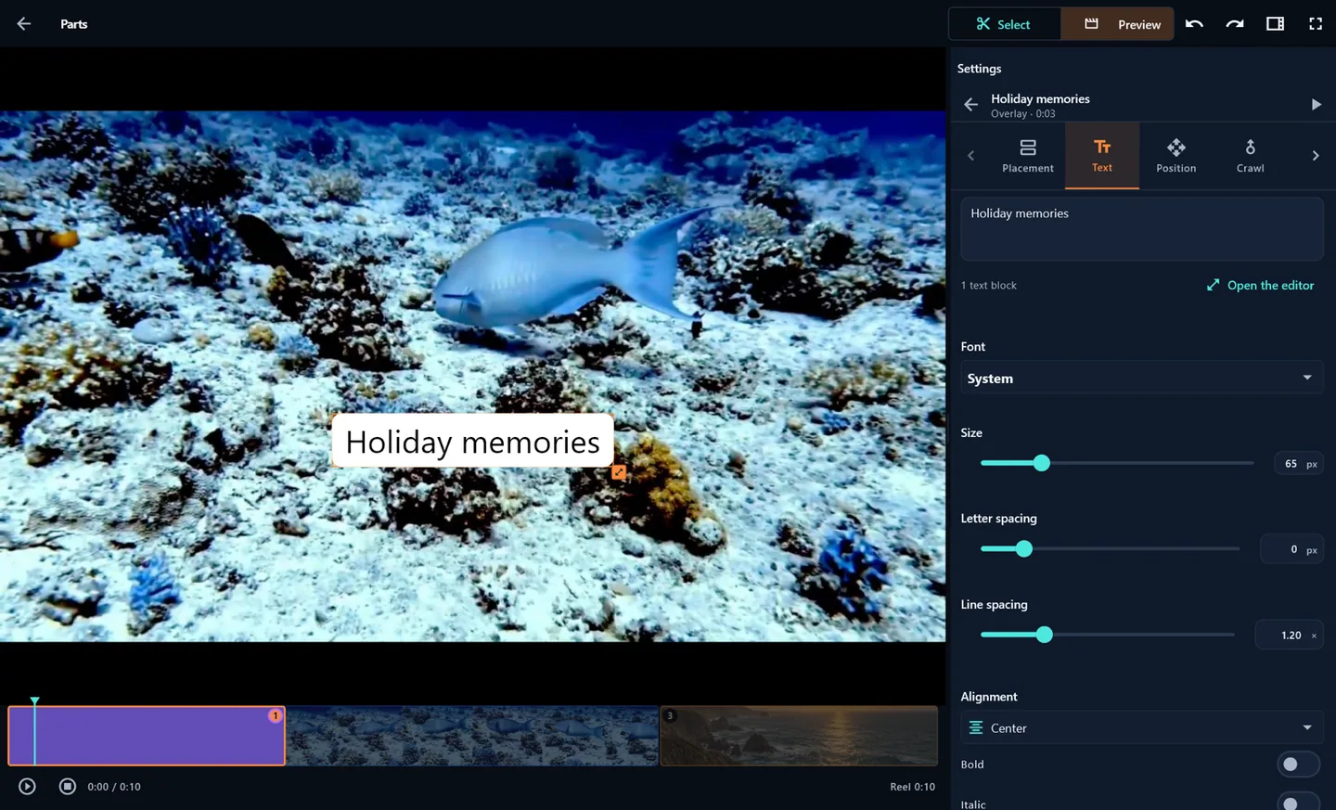Open the Alignment Center dropdown
Screen dimensions: 1336x810
point(1142,728)
